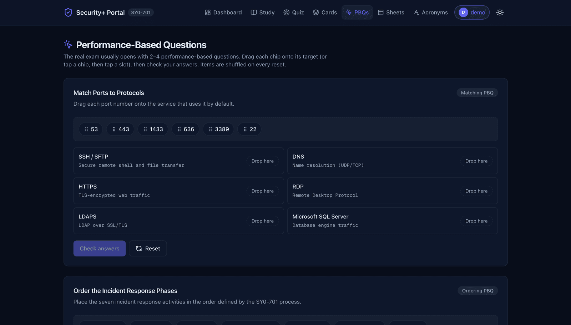
Task: Click the Security+ Portal shield logo
Action: click(68, 12)
